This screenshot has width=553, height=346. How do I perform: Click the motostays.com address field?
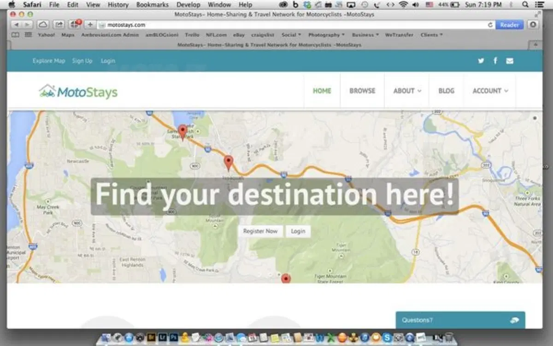pyautogui.click(x=295, y=25)
